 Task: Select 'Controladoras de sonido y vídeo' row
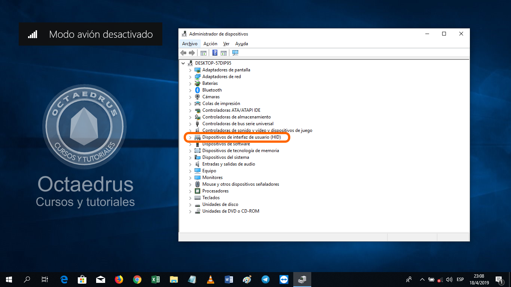[257, 130]
